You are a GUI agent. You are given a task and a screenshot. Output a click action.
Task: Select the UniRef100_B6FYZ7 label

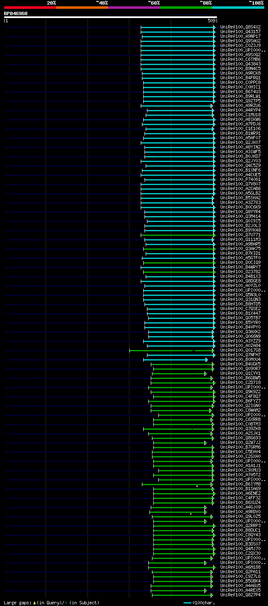[x=241, y=401]
